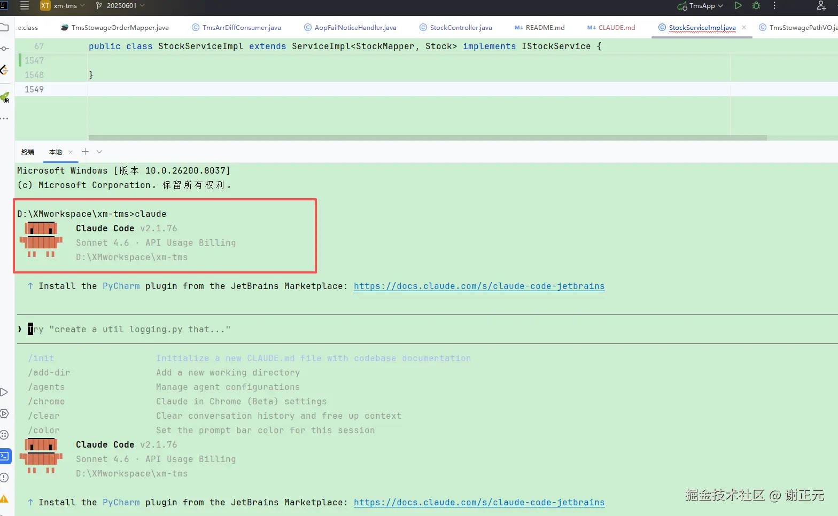Select the /clear slash command
The width and height of the screenshot is (838, 516).
coord(44,416)
